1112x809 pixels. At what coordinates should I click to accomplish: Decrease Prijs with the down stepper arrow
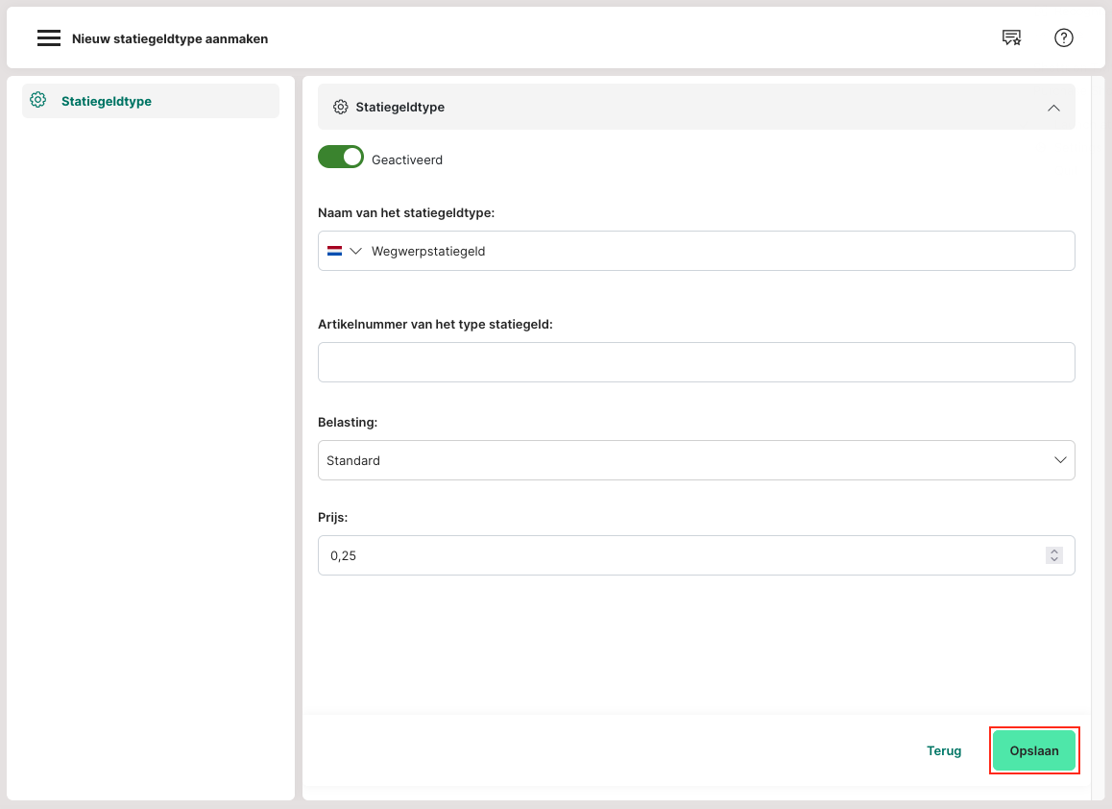point(1054,560)
